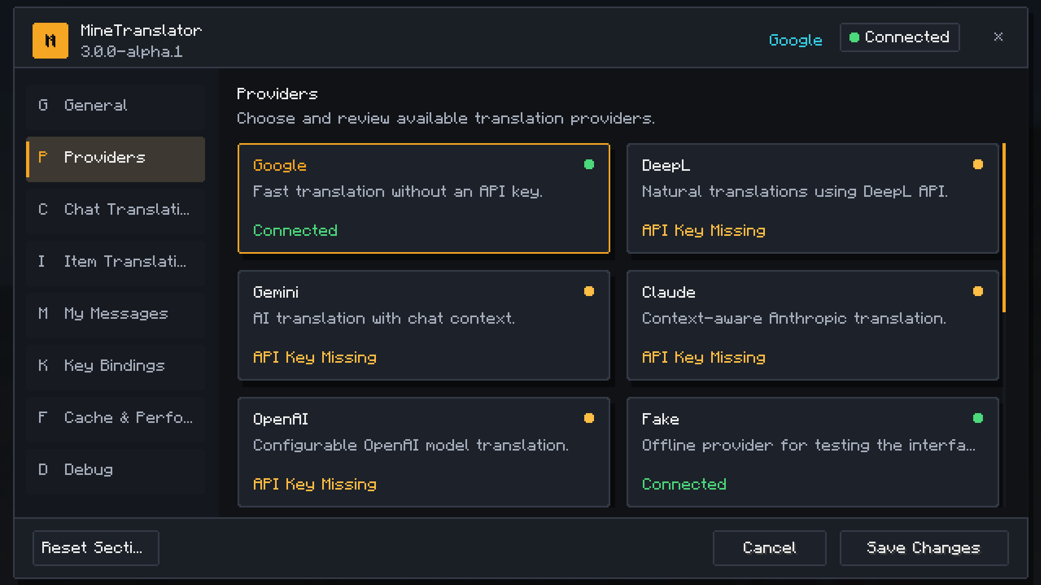Click Save Changes button
This screenshot has width=1041, height=585.
924,548
